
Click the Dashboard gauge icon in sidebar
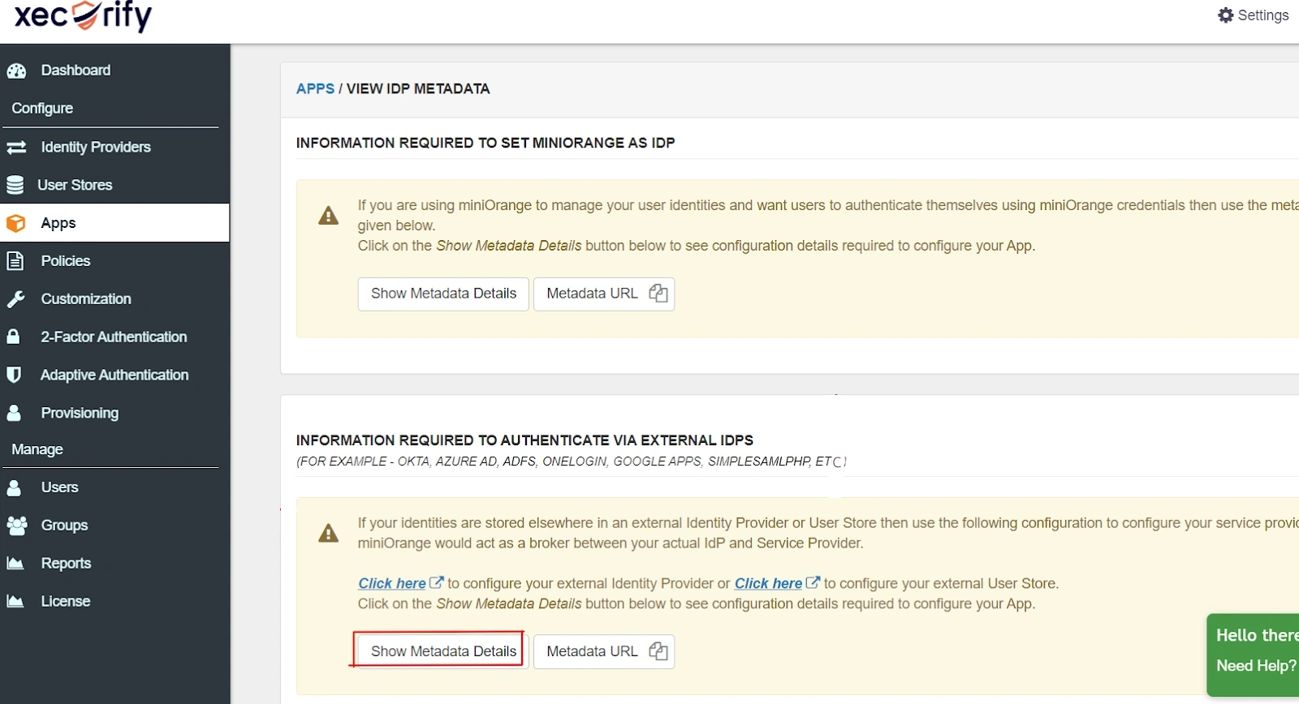16,71
